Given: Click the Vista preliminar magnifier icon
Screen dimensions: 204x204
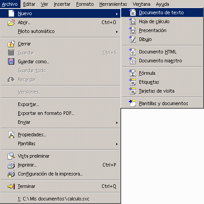Looking at the screenshot, I should pos(11,156).
